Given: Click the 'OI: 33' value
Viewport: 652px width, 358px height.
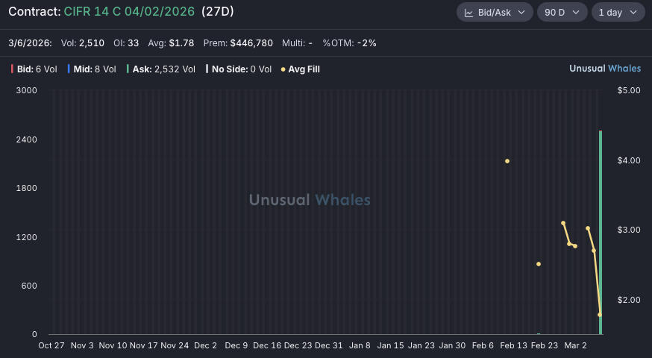Looking at the screenshot, I should (x=126, y=43).
